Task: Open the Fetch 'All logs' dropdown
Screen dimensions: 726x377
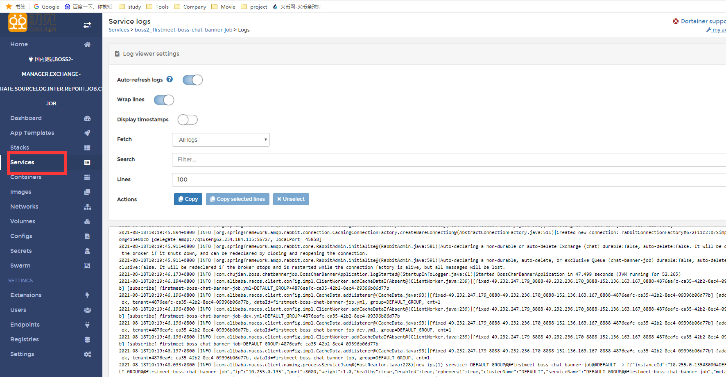Action: click(221, 140)
